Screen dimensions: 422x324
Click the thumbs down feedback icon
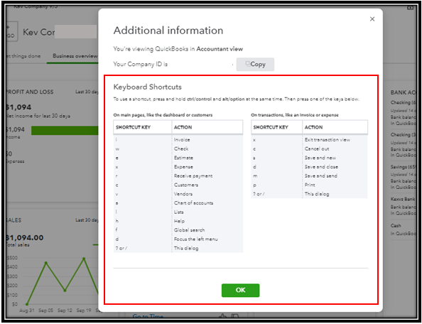pyautogui.click(x=235, y=316)
